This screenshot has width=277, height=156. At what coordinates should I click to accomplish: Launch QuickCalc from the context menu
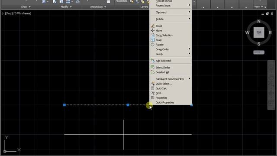coord(171,88)
